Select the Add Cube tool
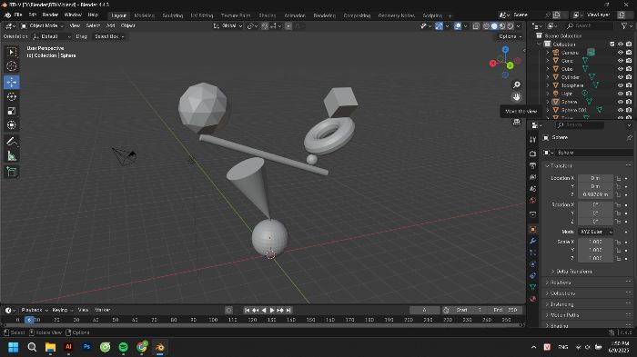Viewport: 637px width, 357px height. tap(11, 172)
